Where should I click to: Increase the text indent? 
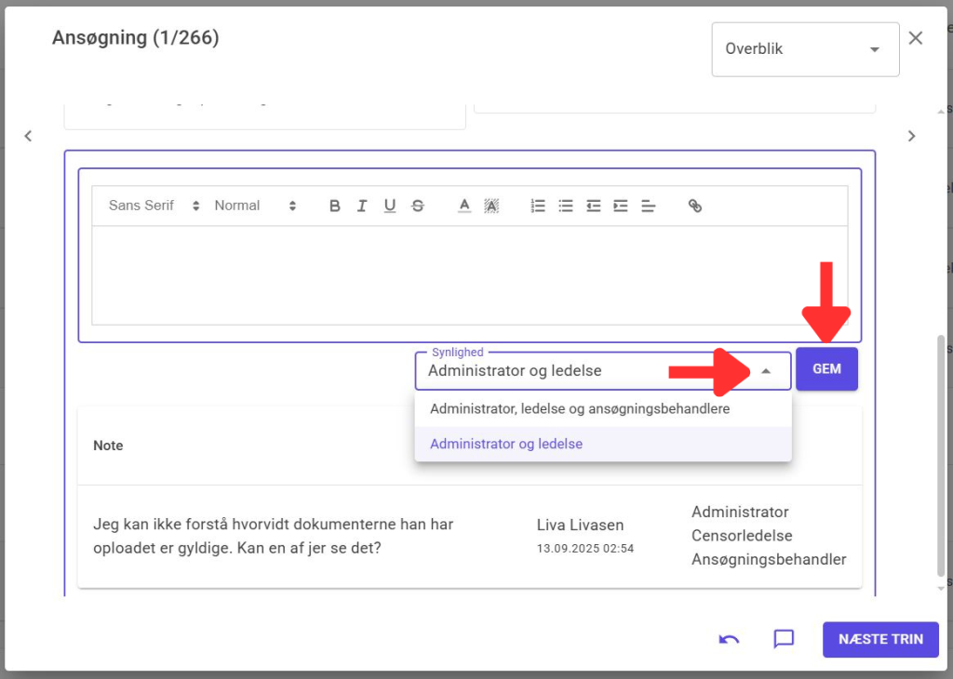coord(621,206)
